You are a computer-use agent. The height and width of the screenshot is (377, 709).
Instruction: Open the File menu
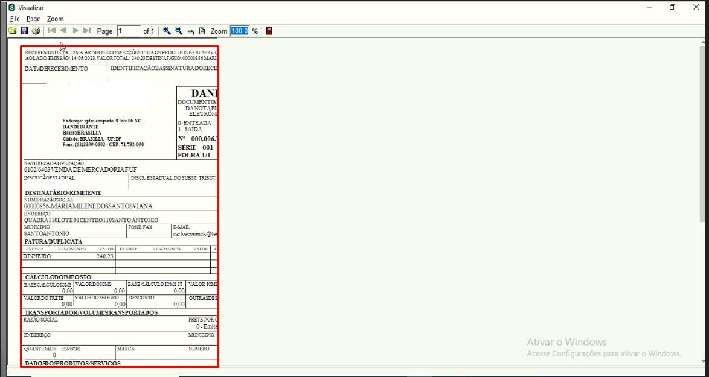pos(15,19)
